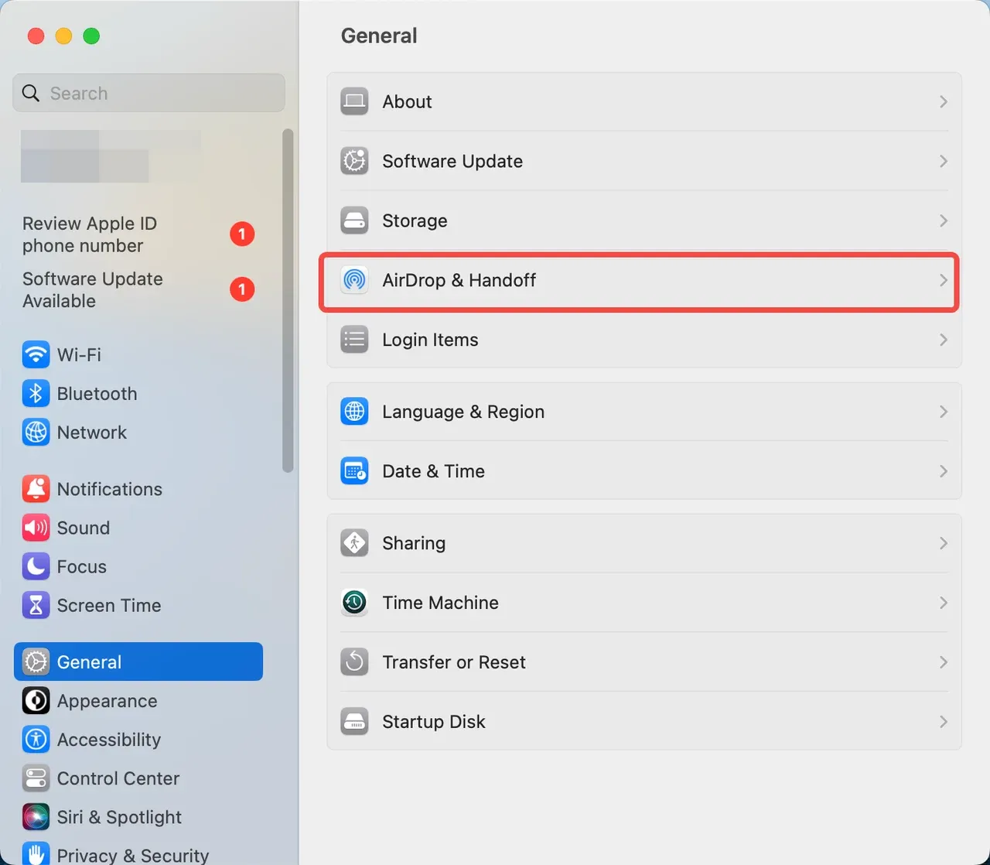Click the About laptop icon
990x865 pixels.
[354, 101]
